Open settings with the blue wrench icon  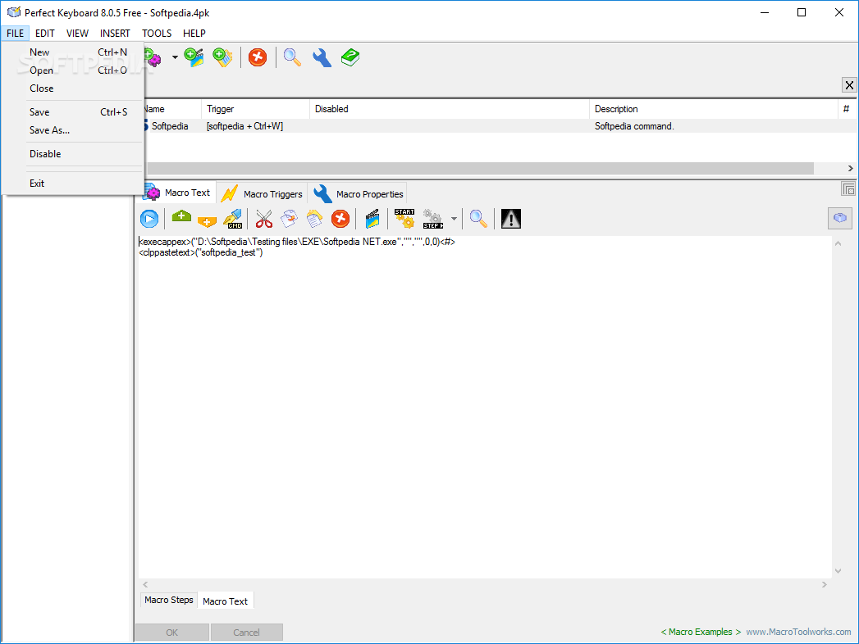(x=322, y=57)
